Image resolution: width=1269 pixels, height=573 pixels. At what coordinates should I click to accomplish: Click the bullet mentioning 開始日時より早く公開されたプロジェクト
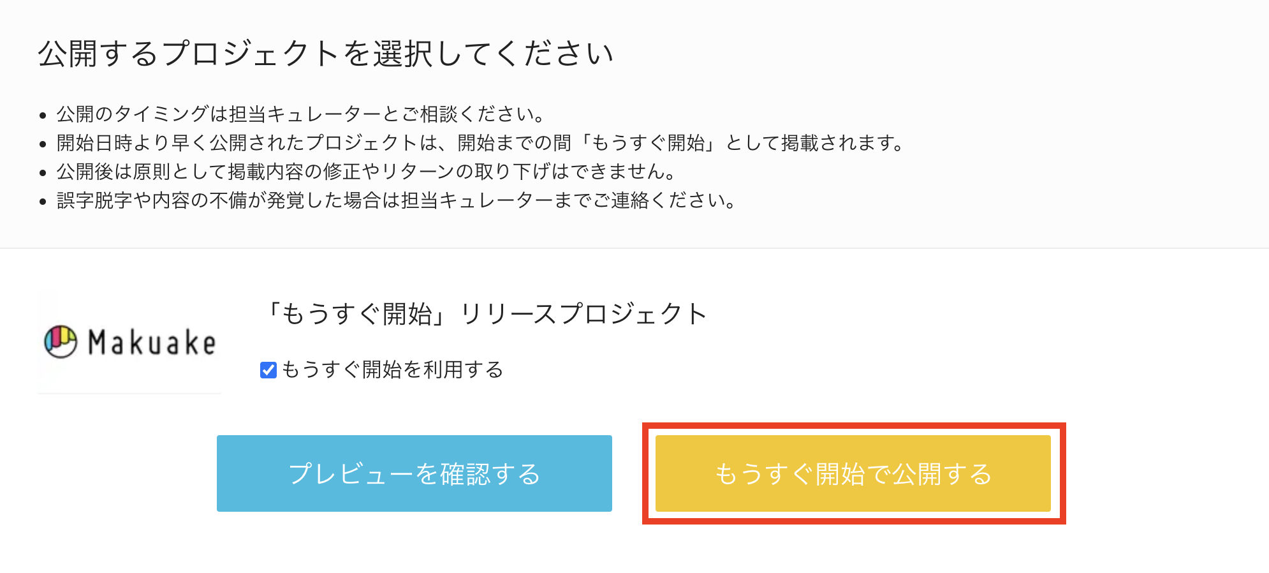(x=481, y=143)
